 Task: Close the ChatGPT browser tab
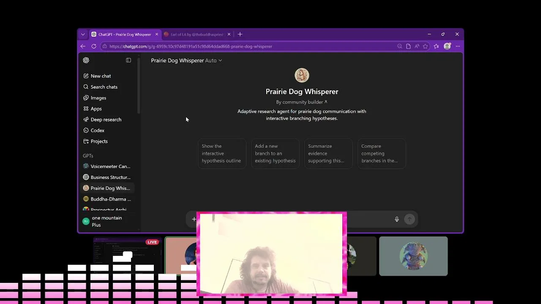point(157,35)
